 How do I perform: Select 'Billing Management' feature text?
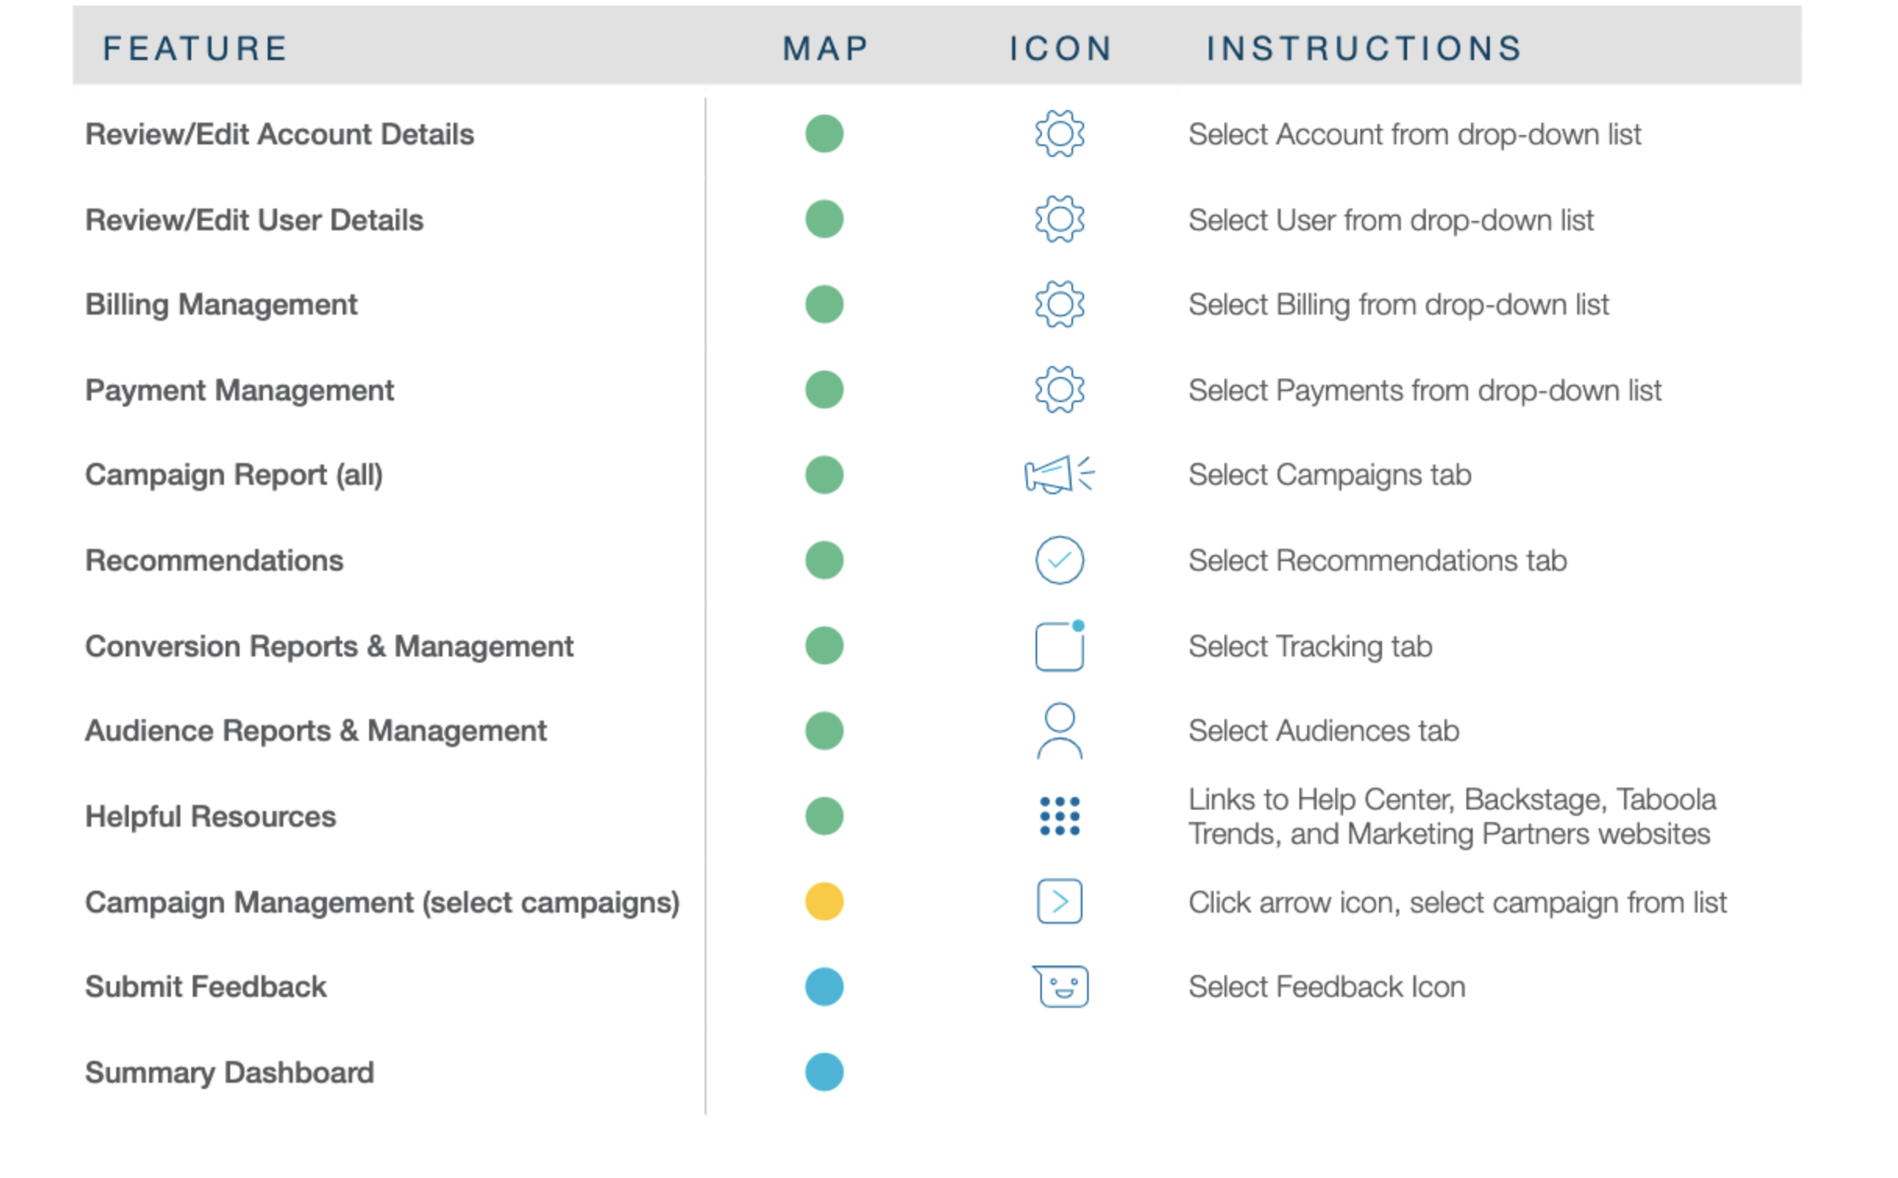[222, 304]
